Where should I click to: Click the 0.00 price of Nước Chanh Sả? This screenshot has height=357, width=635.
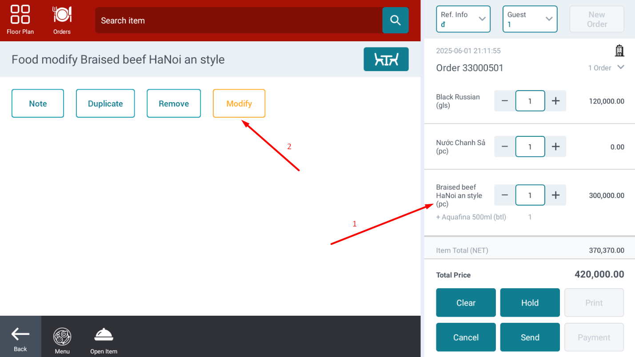[617, 147]
